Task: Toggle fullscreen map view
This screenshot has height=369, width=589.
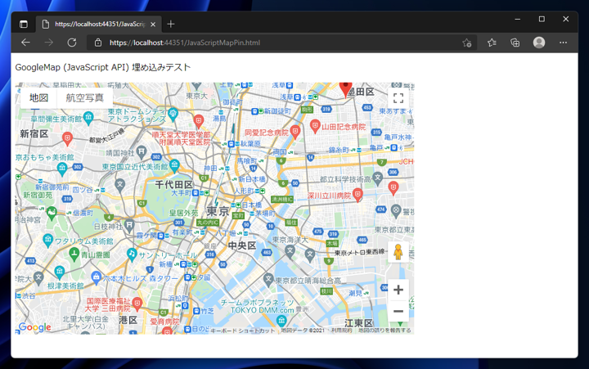Action: click(x=398, y=98)
